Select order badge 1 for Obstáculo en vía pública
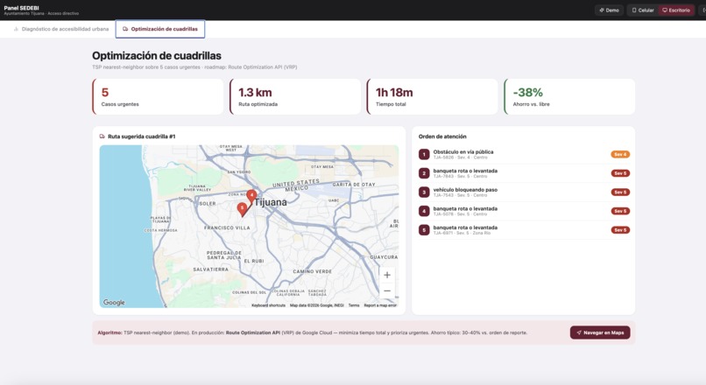This screenshot has width=706, height=385. [x=424, y=154]
